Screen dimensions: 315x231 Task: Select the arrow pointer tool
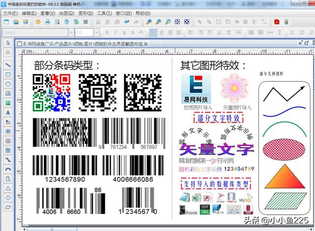pyautogui.click(x=8, y=43)
